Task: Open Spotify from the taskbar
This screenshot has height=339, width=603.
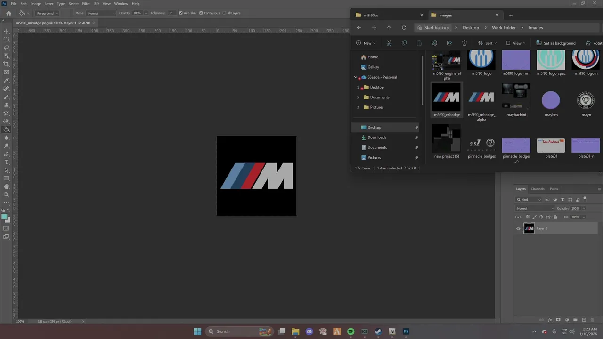Action: [x=350, y=331]
